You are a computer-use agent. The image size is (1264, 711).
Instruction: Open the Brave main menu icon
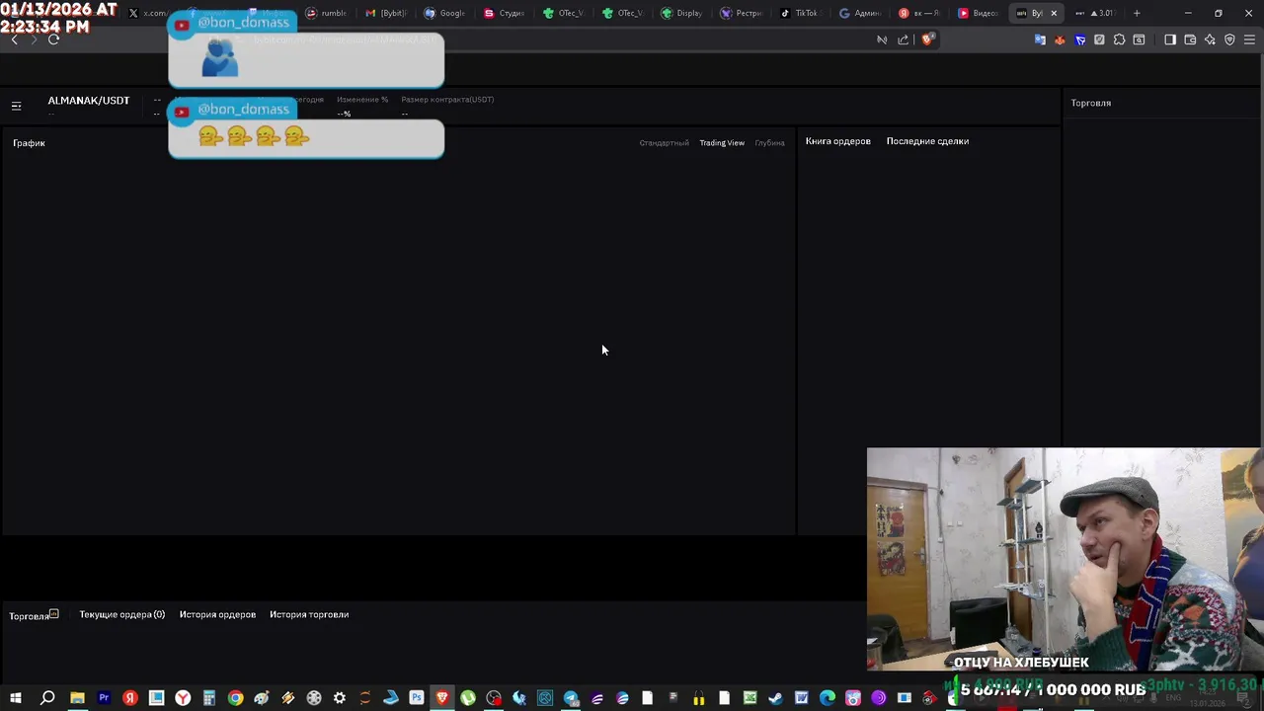tap(1249, 39)
